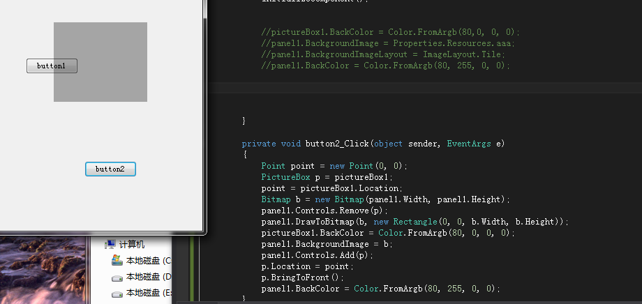Click the 'EventArgs' type in the signature

(x=469, y=144)
